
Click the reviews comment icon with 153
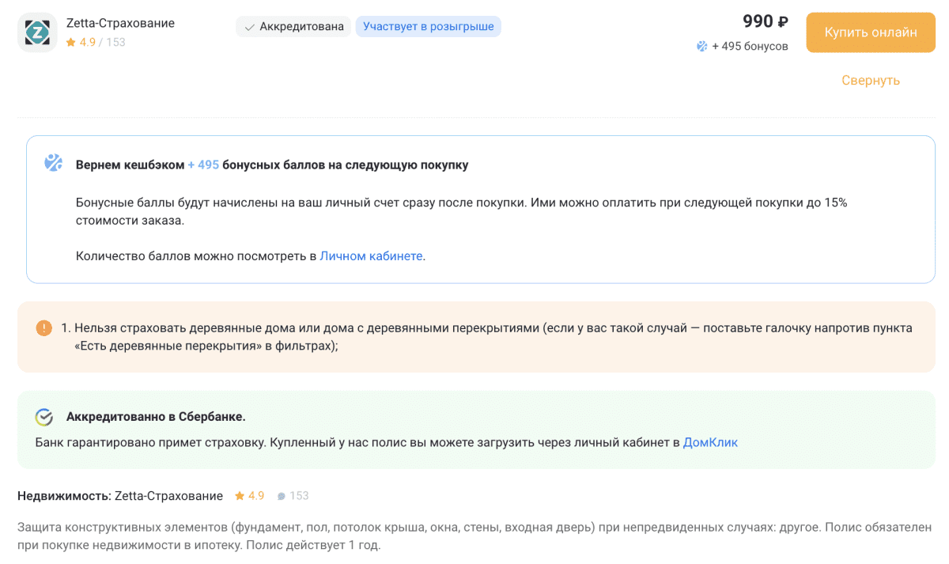point(282,497)
